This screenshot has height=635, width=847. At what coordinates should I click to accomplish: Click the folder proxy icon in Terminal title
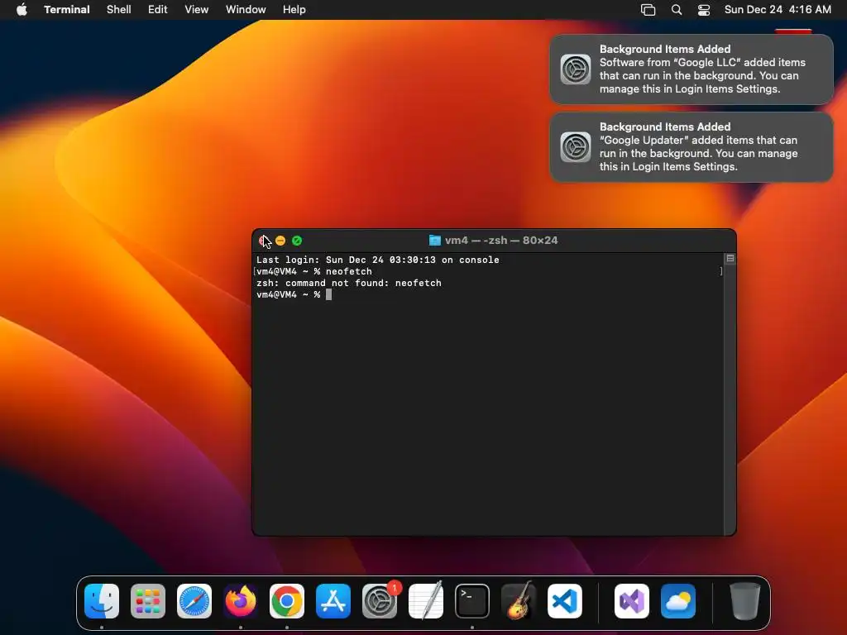(x=435, y=241)
